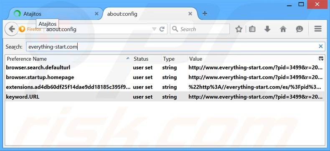Bookmark this page with the star icon
The height and width of the screenshot is (151, 330).
[x=239, y=29]
